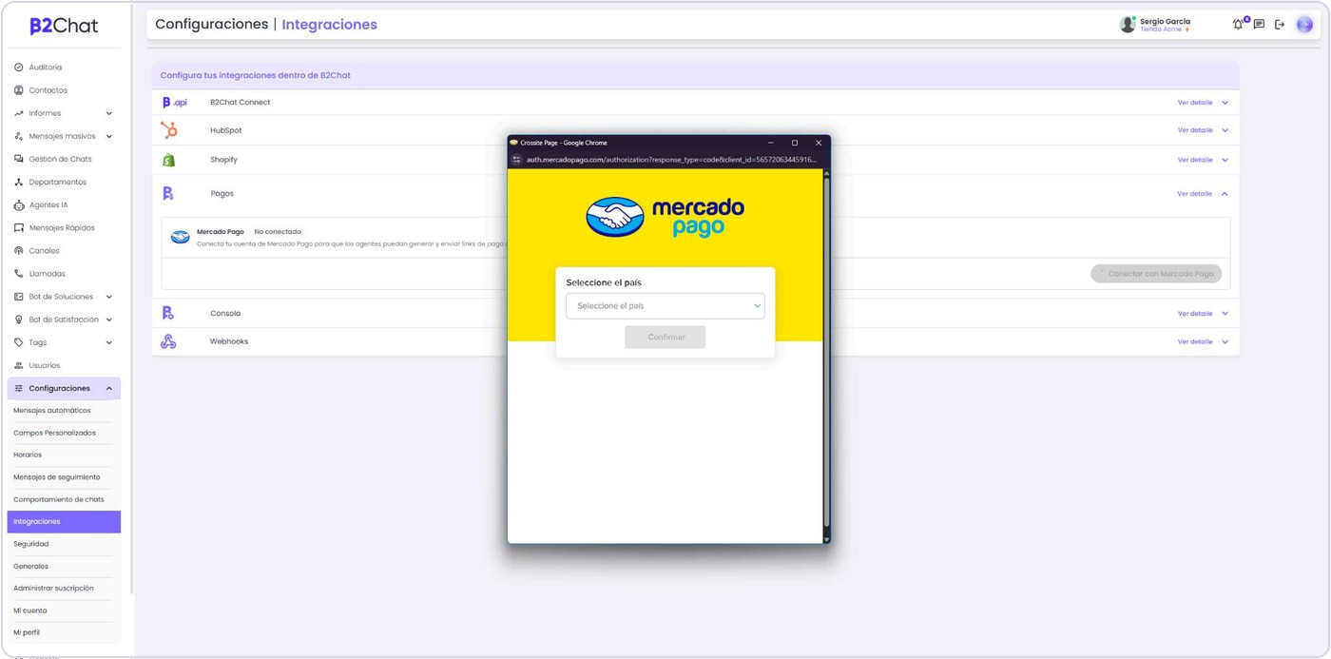Image resolution: width=1331 pixels, height=659 pixels.
Task: Expand Webhooks Ver detalle
Action: [x=1203, y=341]
